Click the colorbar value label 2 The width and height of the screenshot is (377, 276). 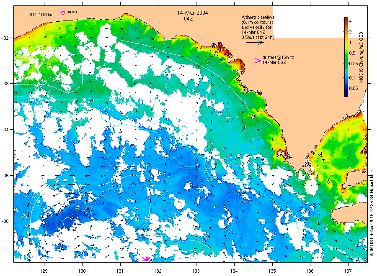[x=350, y=32]
